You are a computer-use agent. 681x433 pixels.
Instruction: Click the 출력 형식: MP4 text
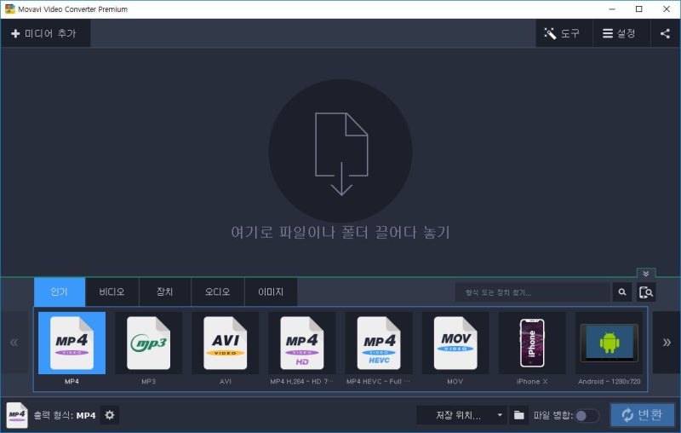(65, 416)
